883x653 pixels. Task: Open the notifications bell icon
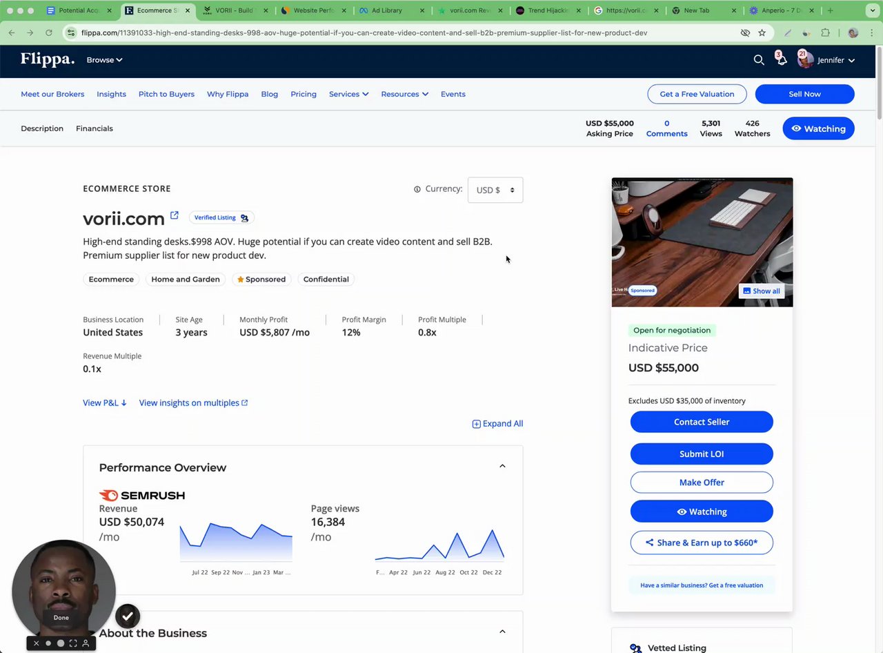782,60
